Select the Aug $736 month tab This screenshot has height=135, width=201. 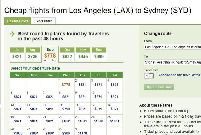tap(33, 54)
